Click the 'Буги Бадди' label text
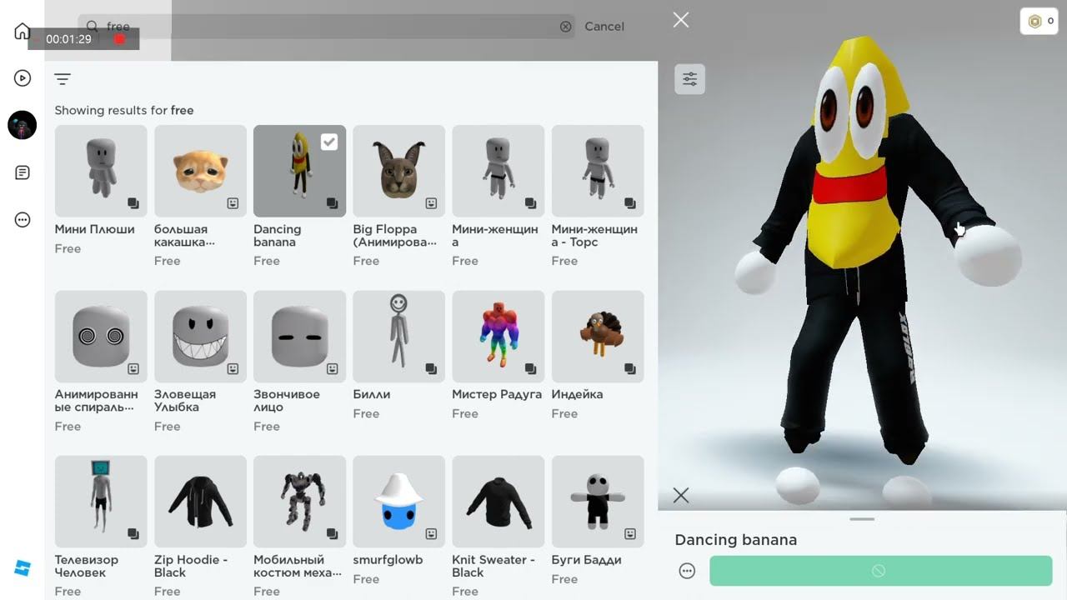This screenshot has width=1067, height=600. 586,560
